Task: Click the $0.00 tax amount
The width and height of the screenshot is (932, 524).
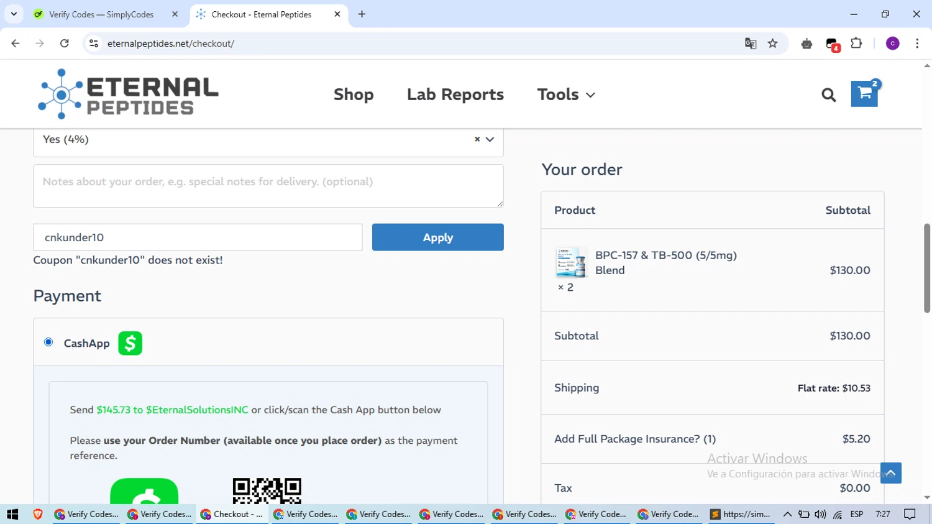Action: [855, 488]
